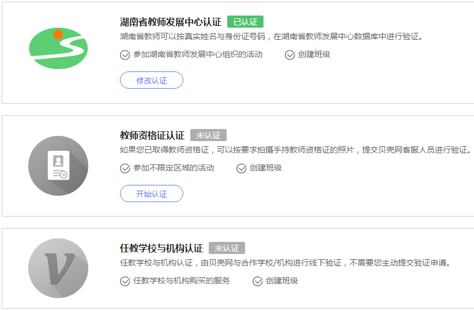Click check icon beside 创建班级 in 教师资格证 card
Screen dimensions: 474x311
[241, 168]
